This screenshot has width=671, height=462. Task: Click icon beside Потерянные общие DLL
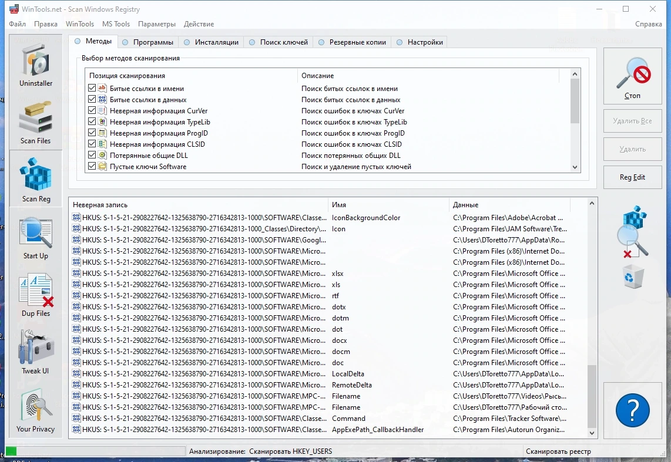tap(102, 155)
